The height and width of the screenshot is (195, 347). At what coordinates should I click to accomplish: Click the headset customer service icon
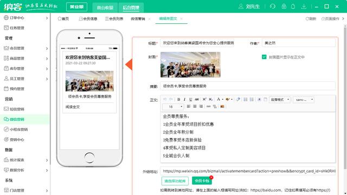(273, 6)
